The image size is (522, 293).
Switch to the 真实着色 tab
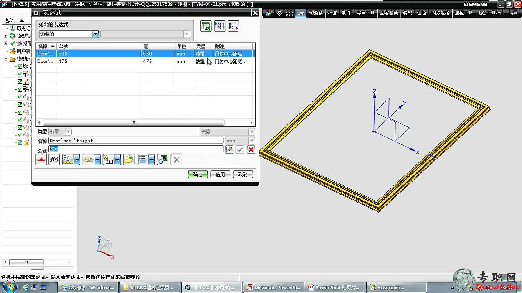(x=389, y=13)
